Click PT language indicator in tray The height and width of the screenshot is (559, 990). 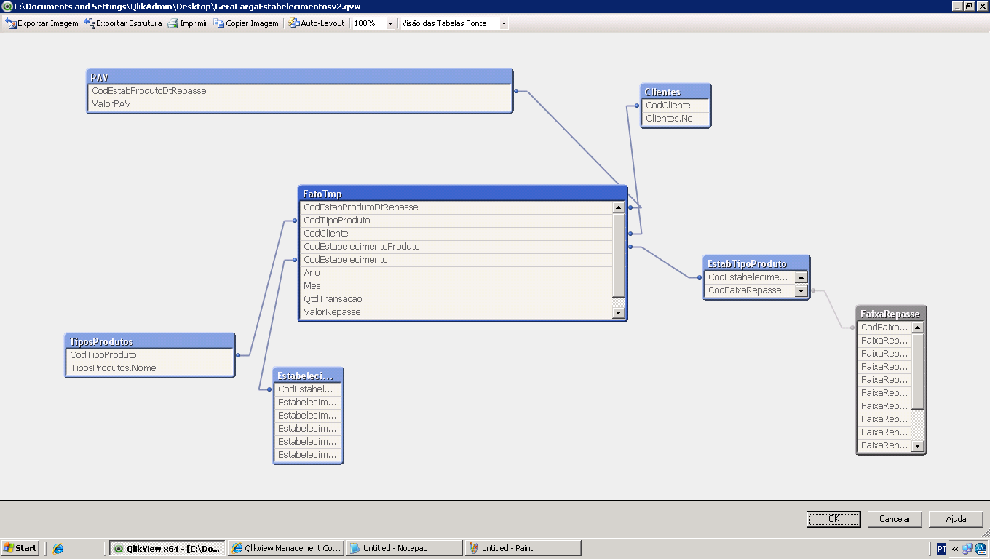tap(941, 549)
